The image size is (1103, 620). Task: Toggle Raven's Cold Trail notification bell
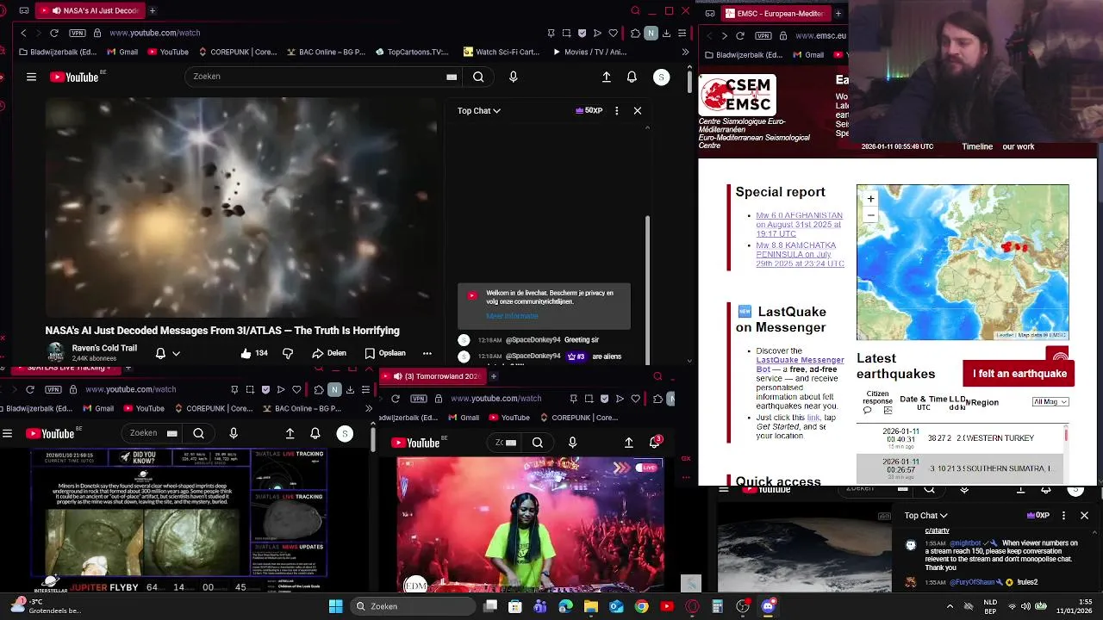pyautogui.click(x=160, y=353)
